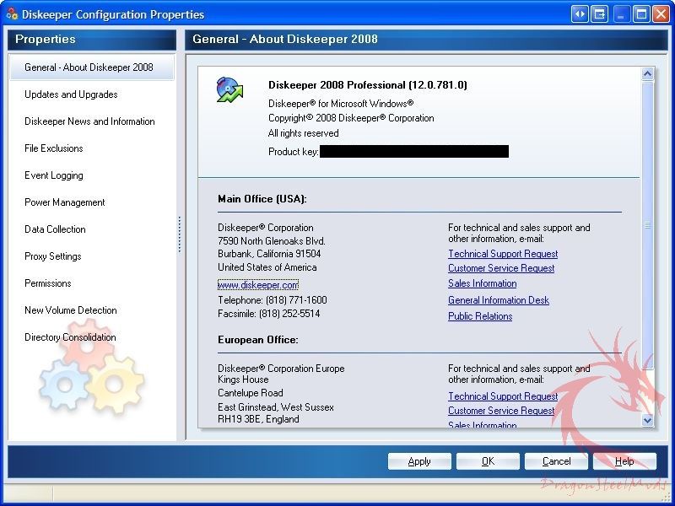Open the Updates and Upgrades page
This screenshot has height=506, width=675.
71,94
